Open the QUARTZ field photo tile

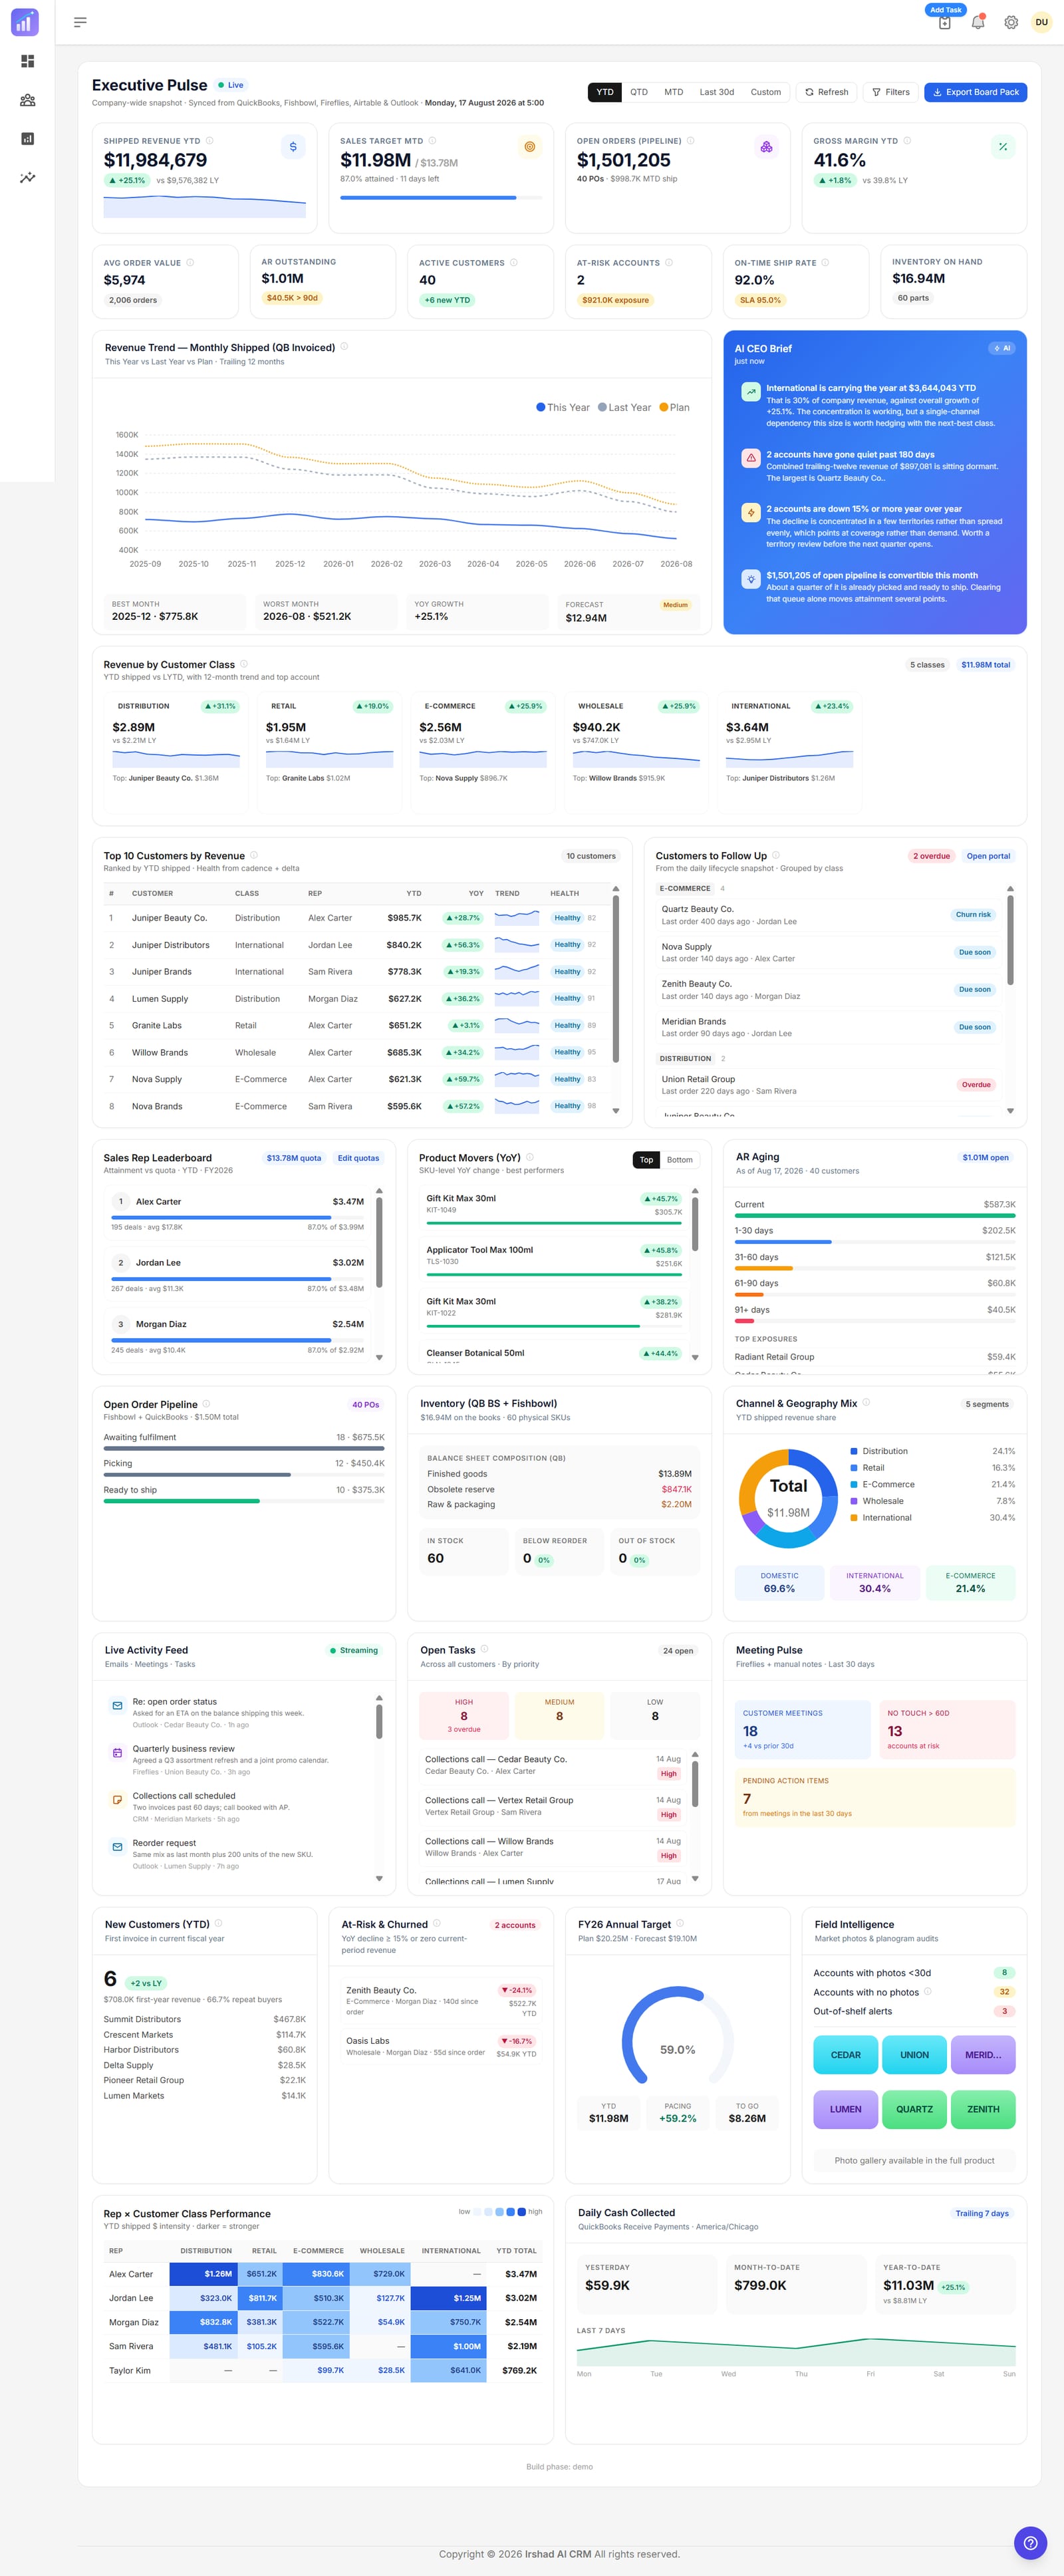[x=914, y=2109]
